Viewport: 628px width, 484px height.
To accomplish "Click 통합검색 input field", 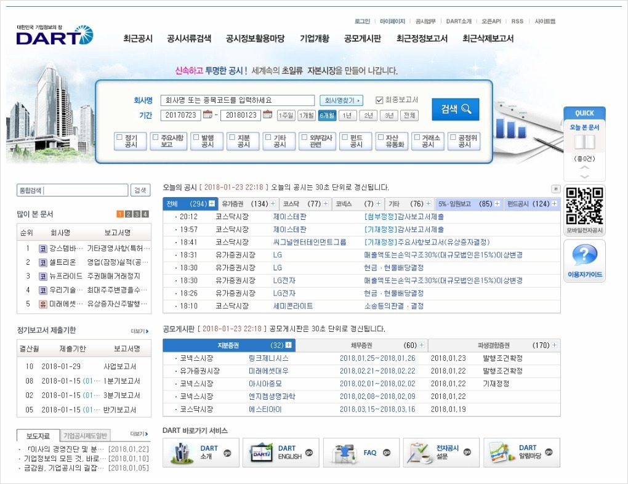I will (73, 190).
